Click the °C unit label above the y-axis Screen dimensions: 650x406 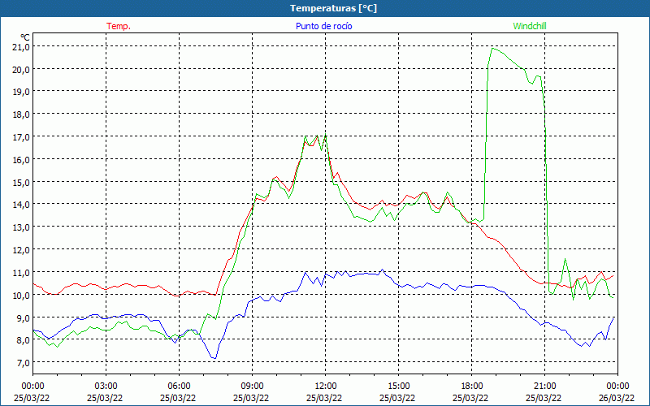click(x=25, y=37)
